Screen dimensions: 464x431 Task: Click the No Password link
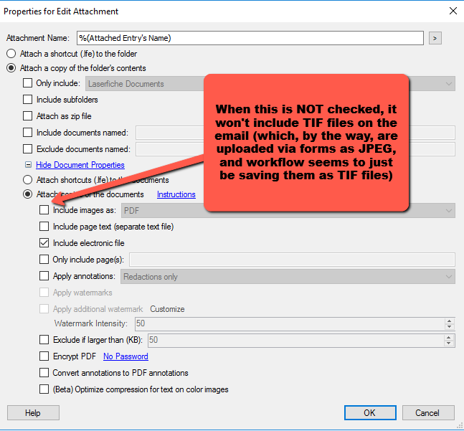point(126,356)
